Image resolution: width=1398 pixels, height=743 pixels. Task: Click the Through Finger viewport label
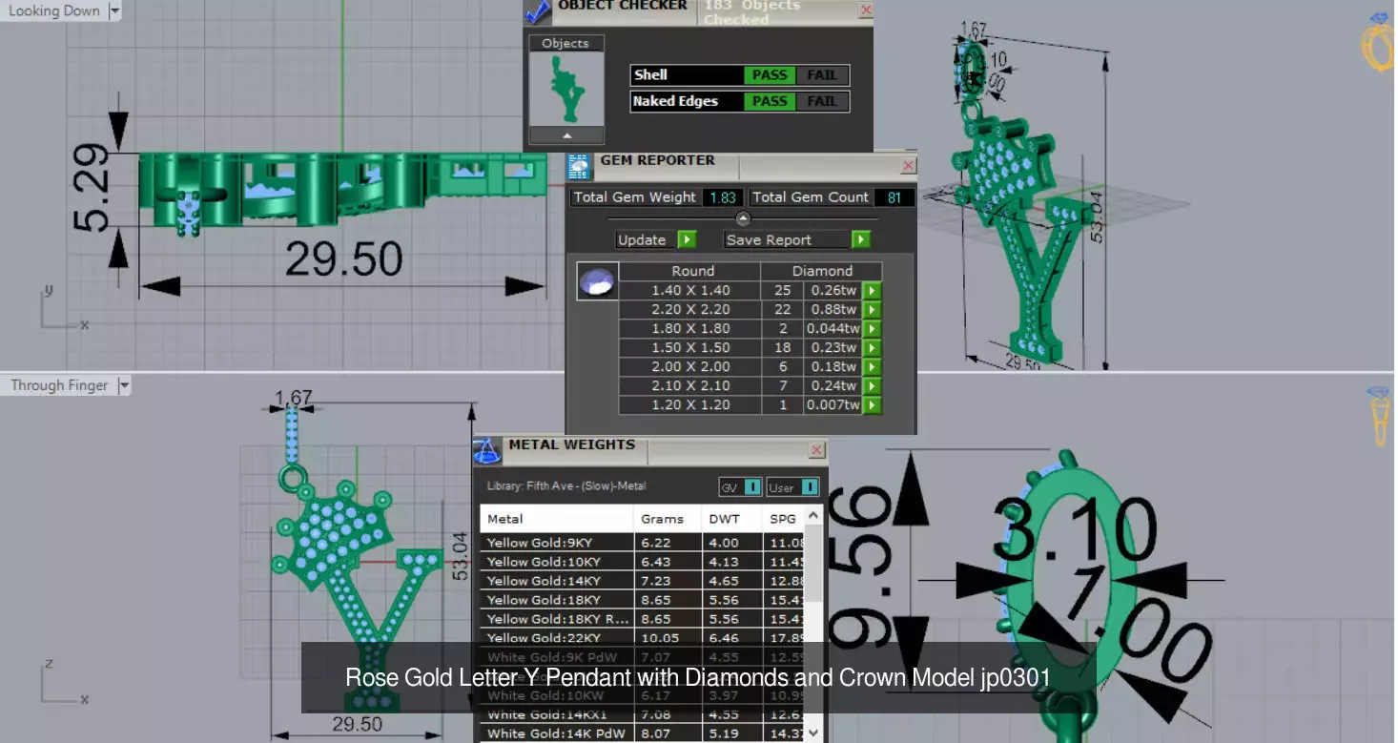pos(59,385)
